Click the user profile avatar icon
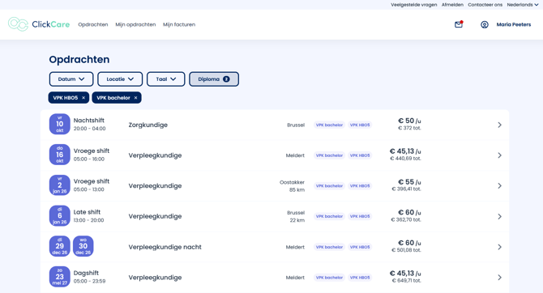This screenshot has height=293, width=543. (485, 24)
